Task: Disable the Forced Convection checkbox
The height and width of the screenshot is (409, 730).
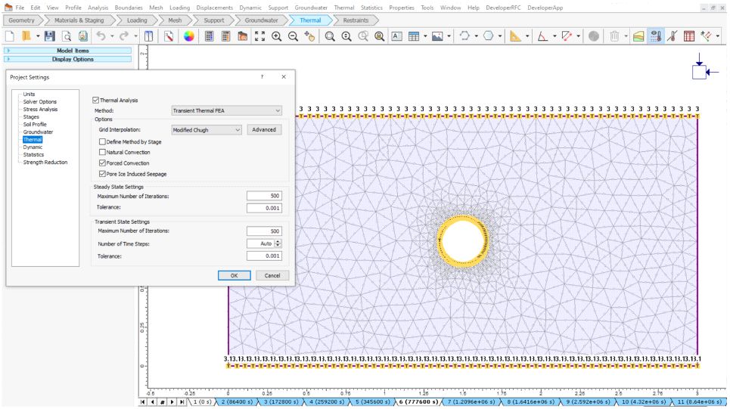Action: point(103,163)
